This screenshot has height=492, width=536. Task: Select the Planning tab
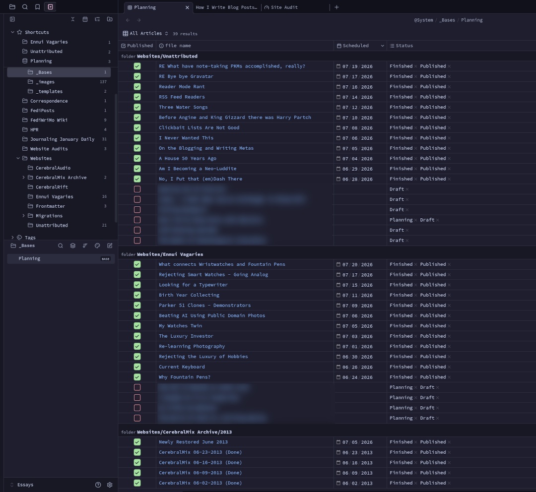click(x=145, y=7)
